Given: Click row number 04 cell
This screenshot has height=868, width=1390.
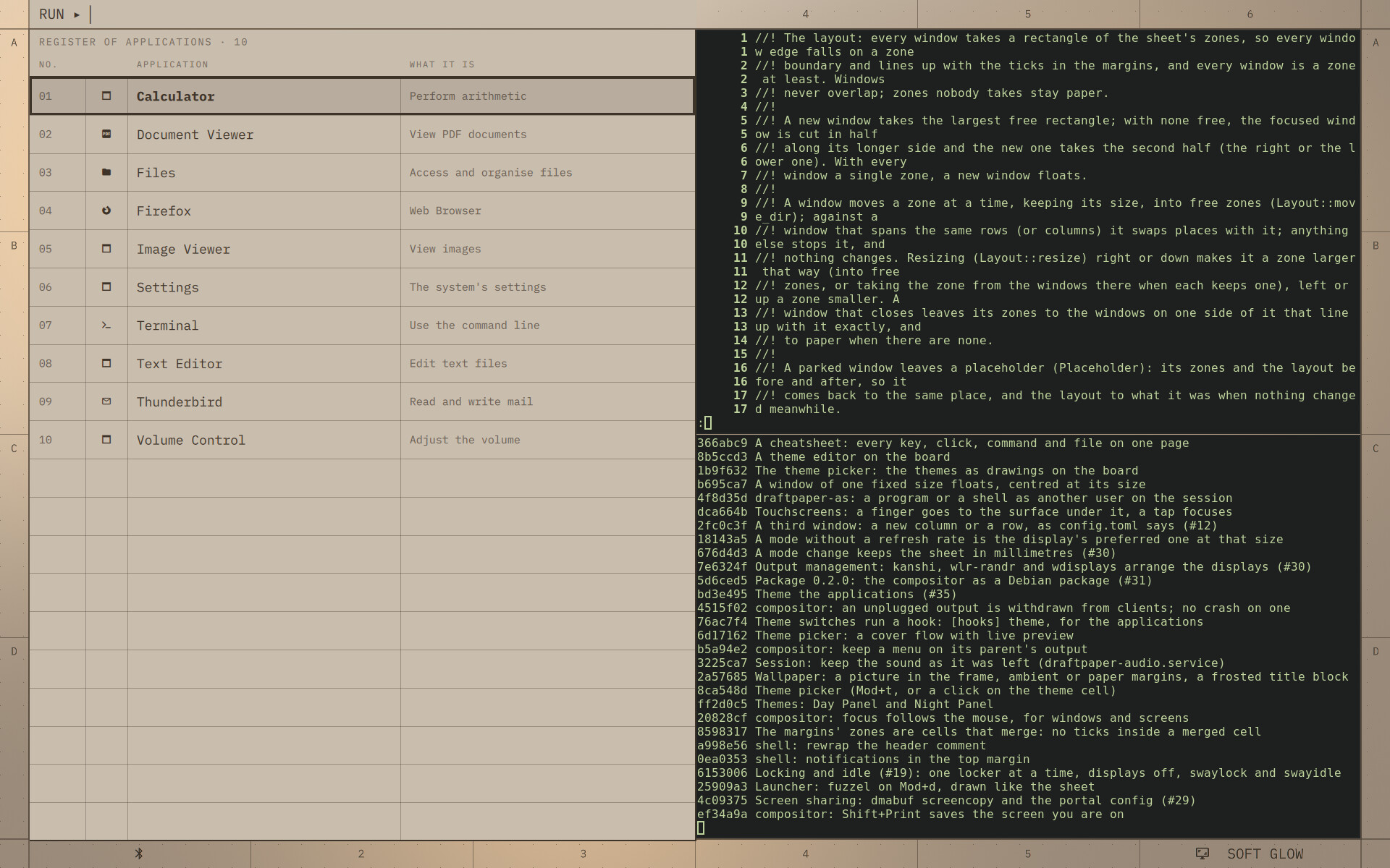Looking at the screenshot, I should [58, 210].
